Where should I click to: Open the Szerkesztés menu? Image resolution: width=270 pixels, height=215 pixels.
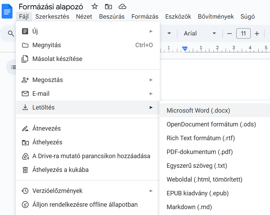click(x=52, y=17)
